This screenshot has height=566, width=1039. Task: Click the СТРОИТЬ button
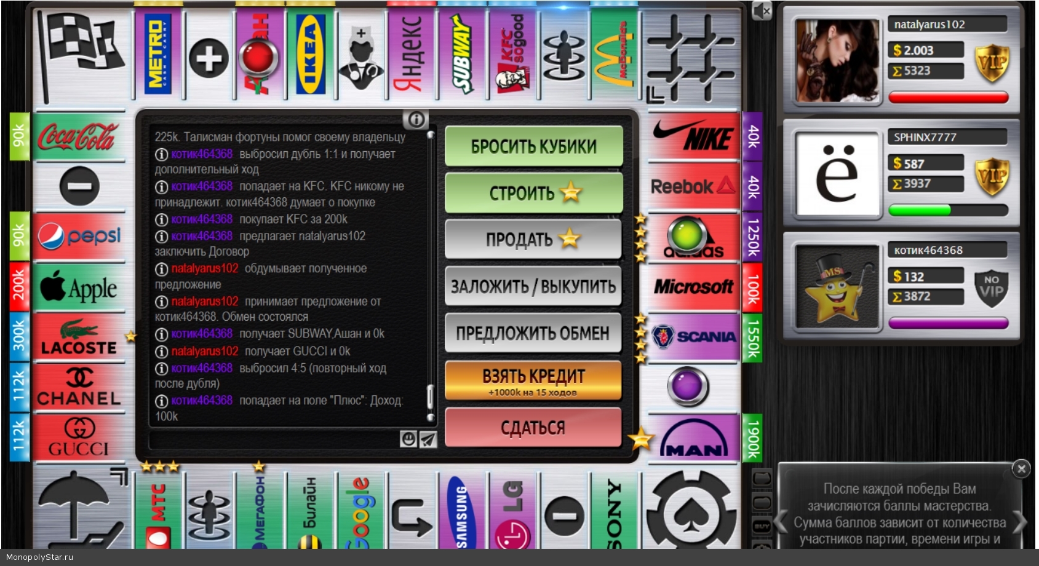coord(533,193)
